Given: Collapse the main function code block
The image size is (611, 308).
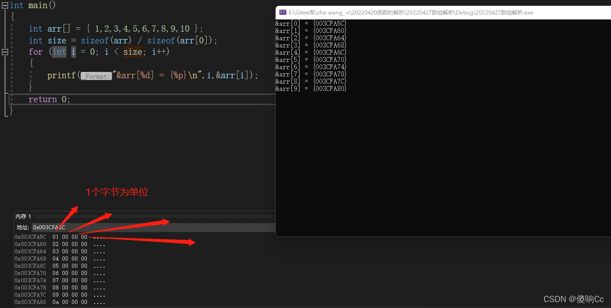Looking at the screenshot, I should pyautogui.click(x=5, y=5).
